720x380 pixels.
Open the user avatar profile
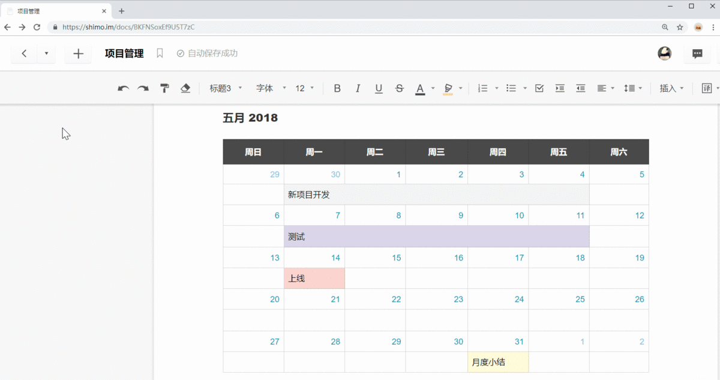[664, 53]
